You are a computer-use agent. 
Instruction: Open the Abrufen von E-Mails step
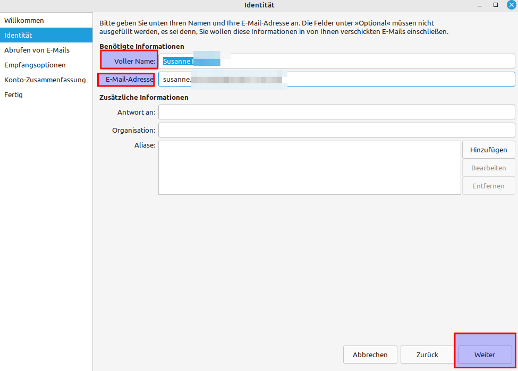click(37, 50)
